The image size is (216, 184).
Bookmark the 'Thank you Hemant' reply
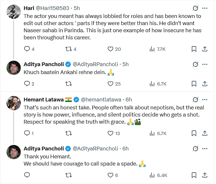coord(194,175)
